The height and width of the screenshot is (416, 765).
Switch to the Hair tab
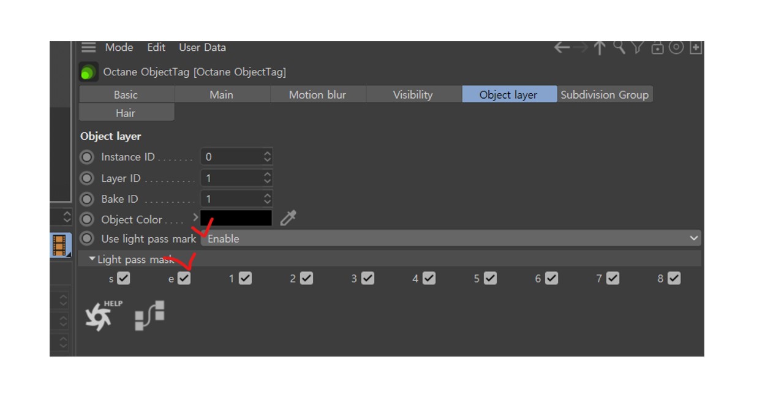(x=126, y=113)
